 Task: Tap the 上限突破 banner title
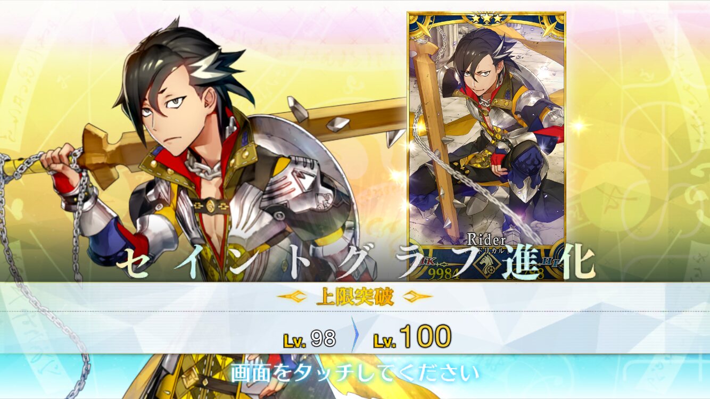355,297
